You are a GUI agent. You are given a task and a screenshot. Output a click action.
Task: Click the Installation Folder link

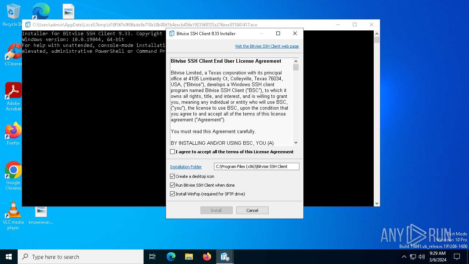[x=186, y=167]
